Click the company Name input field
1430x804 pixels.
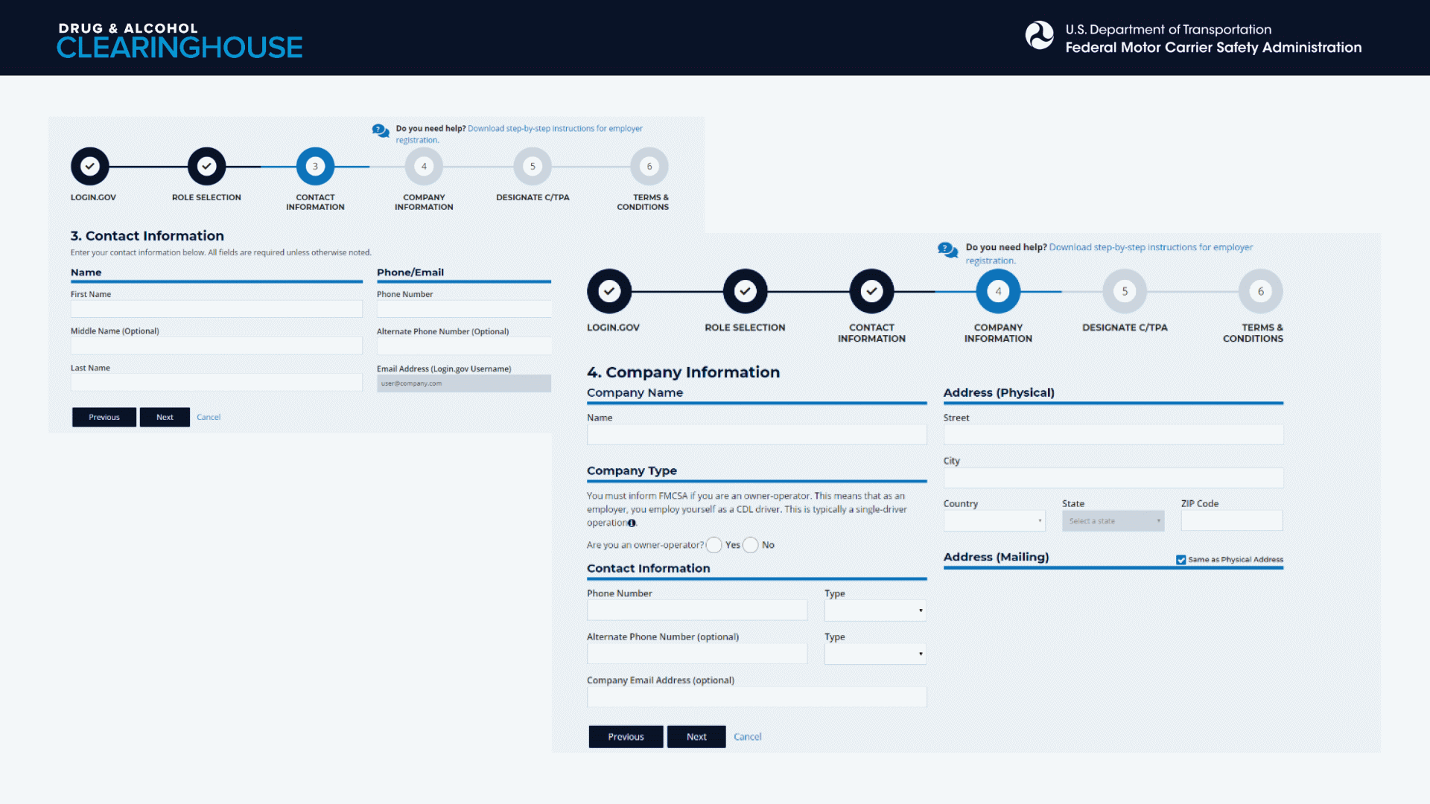[x=756, y=435]
